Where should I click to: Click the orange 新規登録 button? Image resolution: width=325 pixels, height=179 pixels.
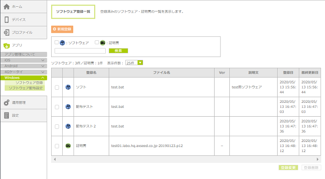click(62, 29)
